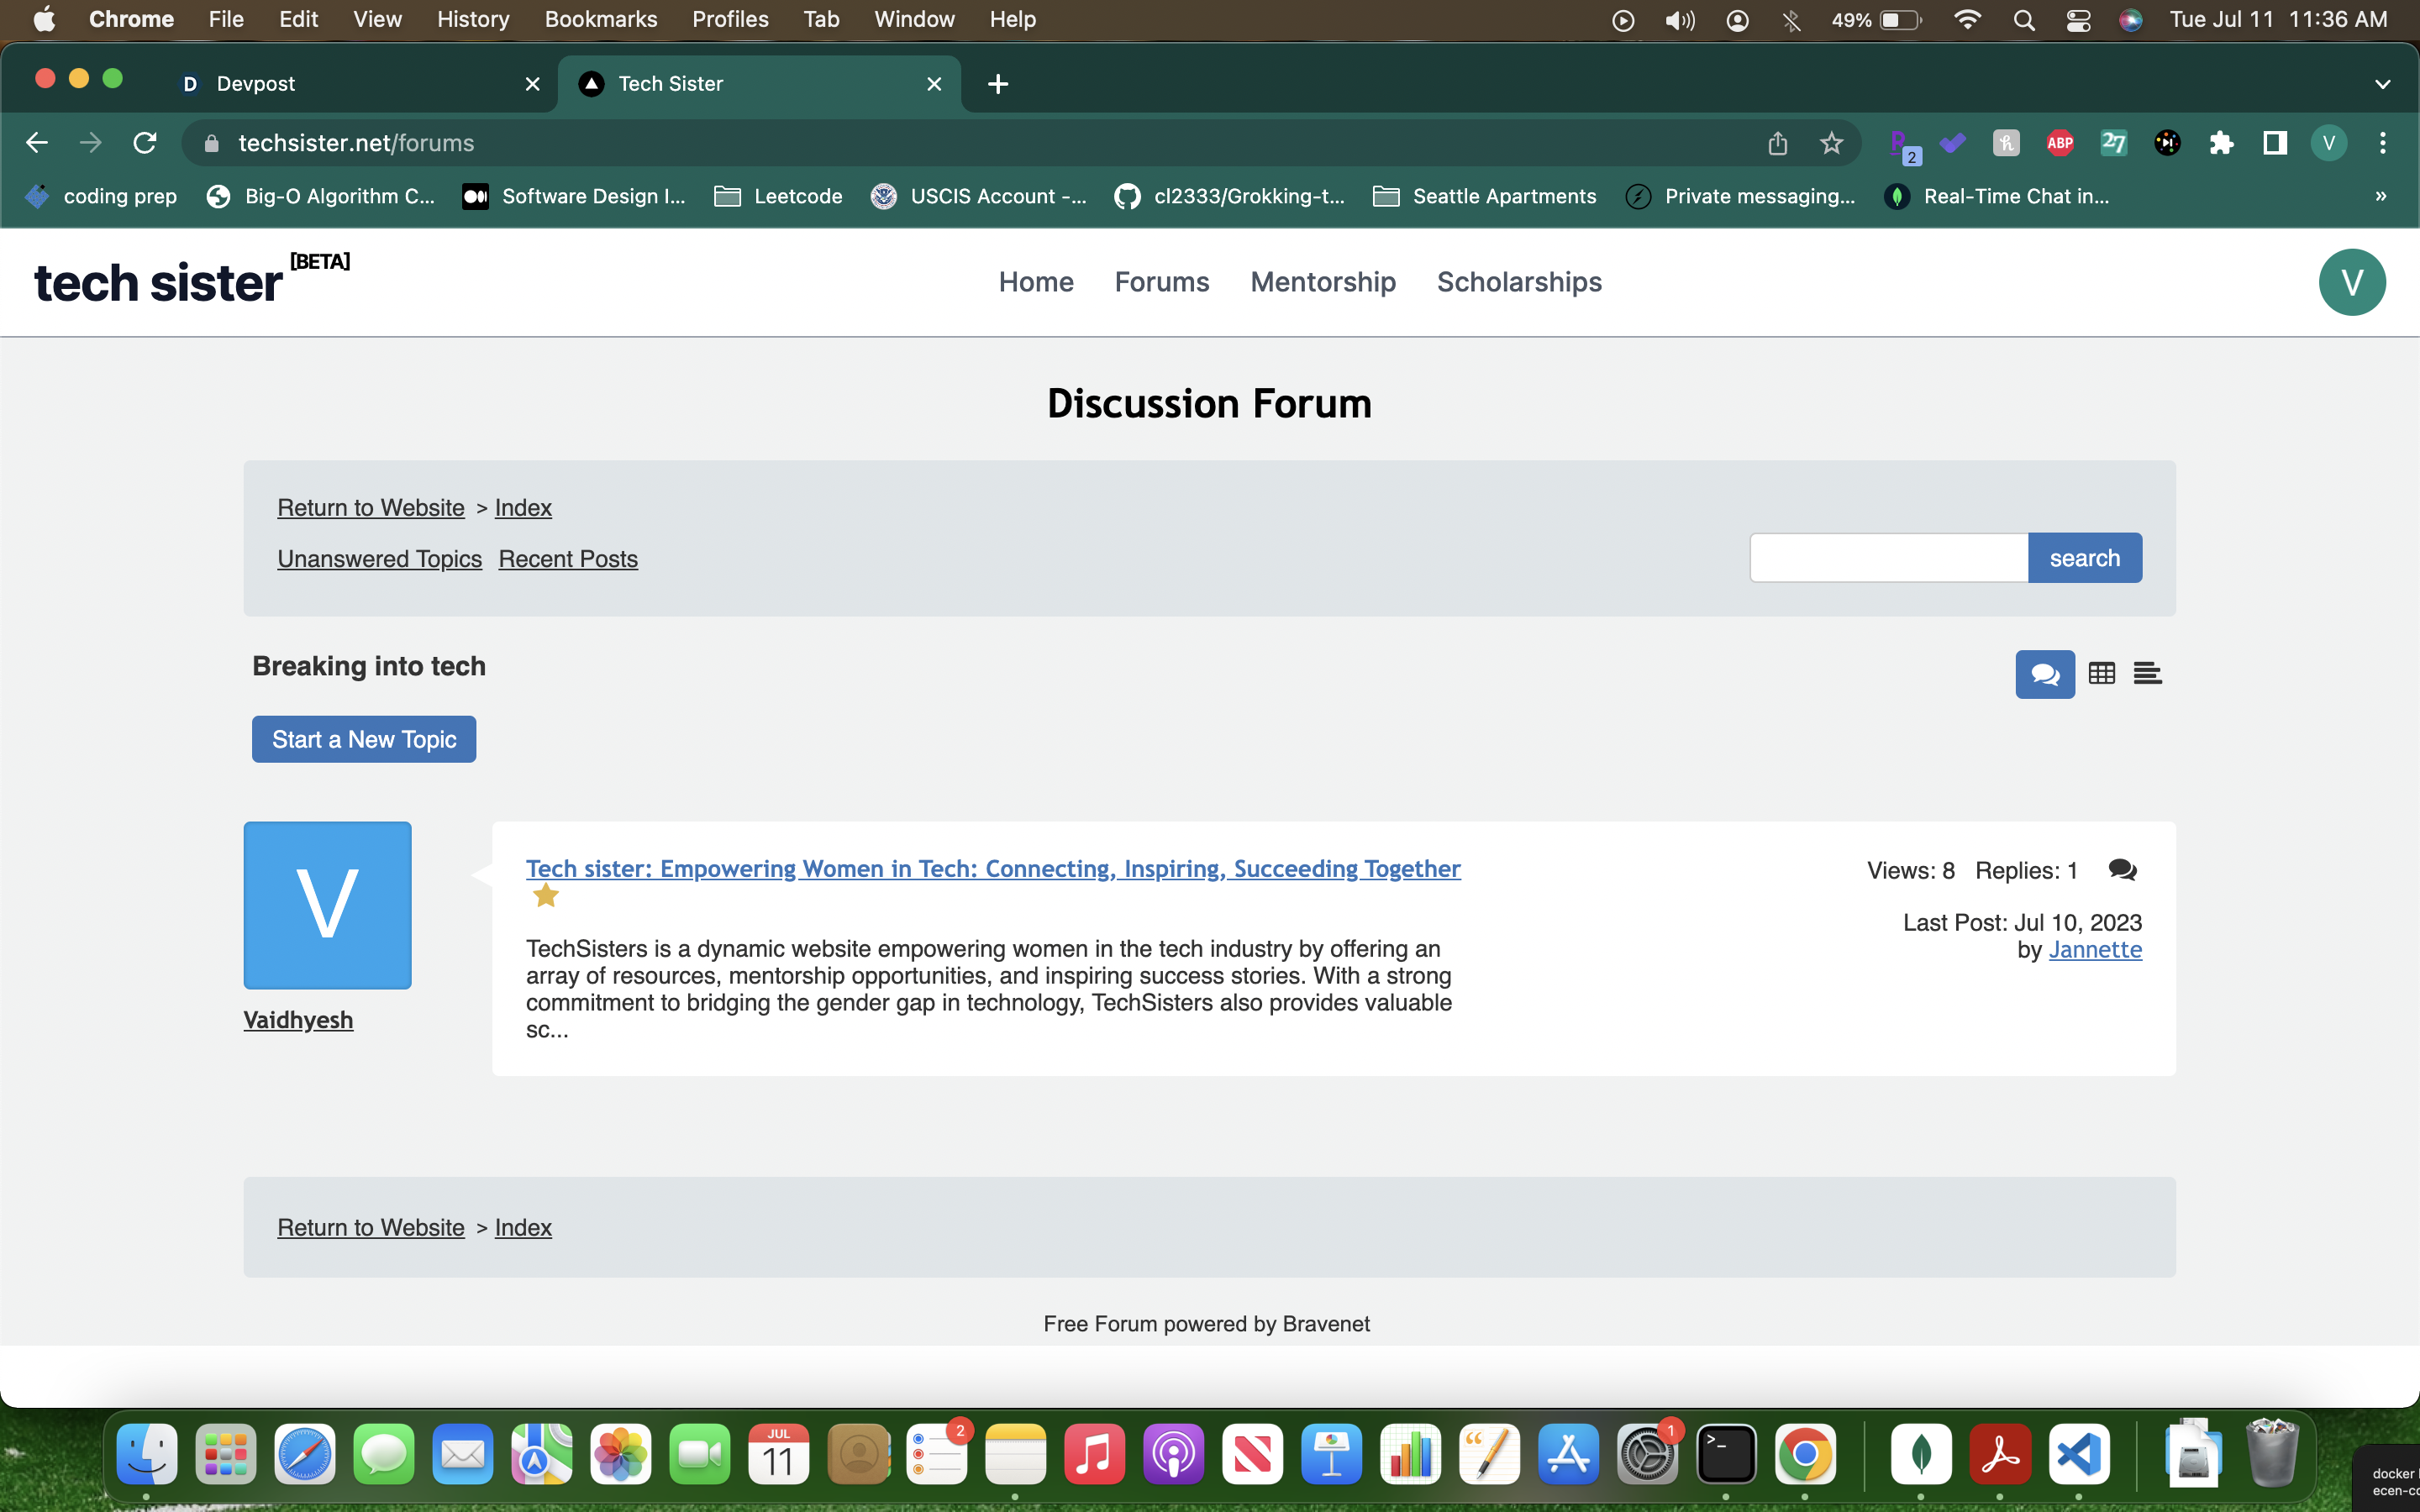Open Chrome Extensions puzzle icon
Screen dimensions: 2420x1512
(x=2221, y=143)
